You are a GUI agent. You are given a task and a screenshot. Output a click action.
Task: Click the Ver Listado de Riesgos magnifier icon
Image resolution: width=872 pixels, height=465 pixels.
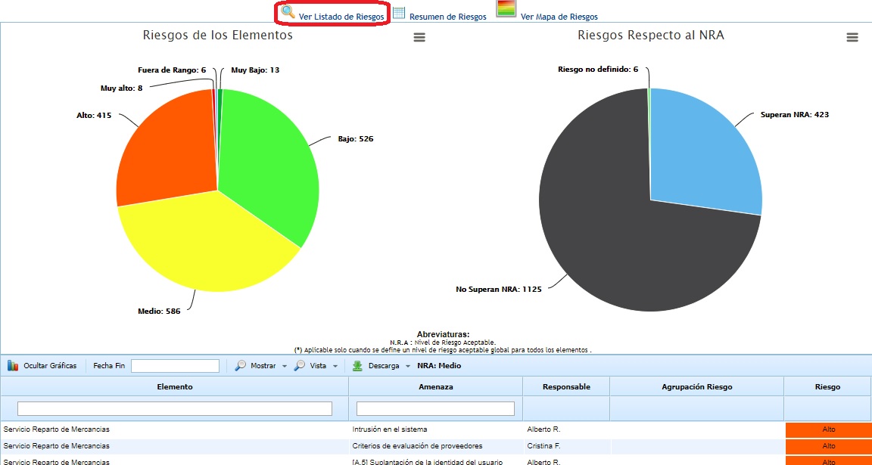(288, 13)
